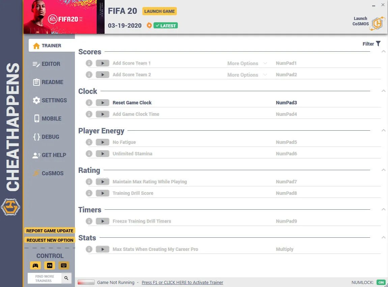Change Multiply hotkey for Max Stats
Screen dimensions: 388x287
click(284, 249)
